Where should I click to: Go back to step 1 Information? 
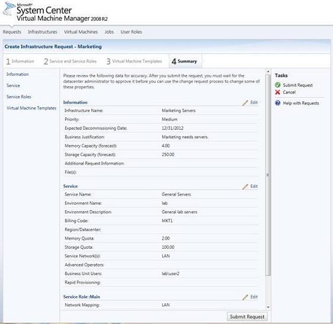click(x=20, y=61)
